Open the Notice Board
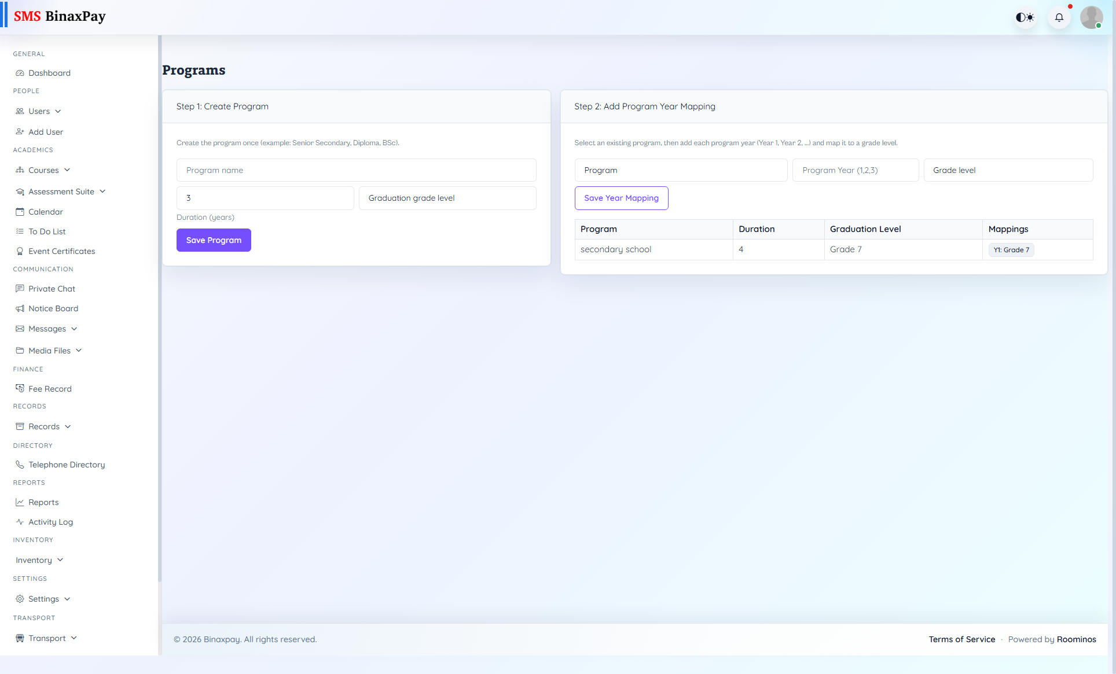 pos(53,308)
